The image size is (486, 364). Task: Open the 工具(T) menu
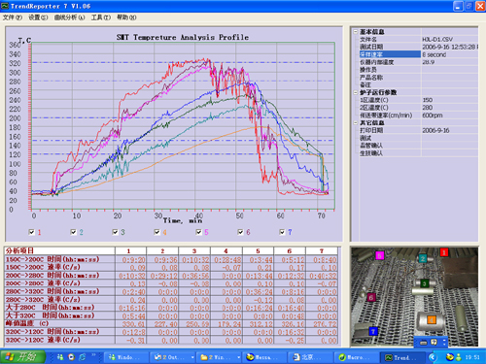(x=101, y=17)
